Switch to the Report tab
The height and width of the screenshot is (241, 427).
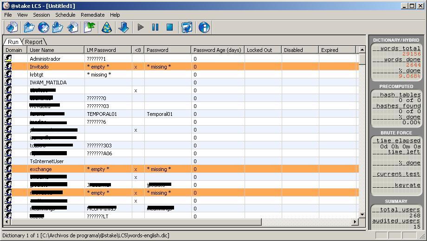tap(34, 42)
